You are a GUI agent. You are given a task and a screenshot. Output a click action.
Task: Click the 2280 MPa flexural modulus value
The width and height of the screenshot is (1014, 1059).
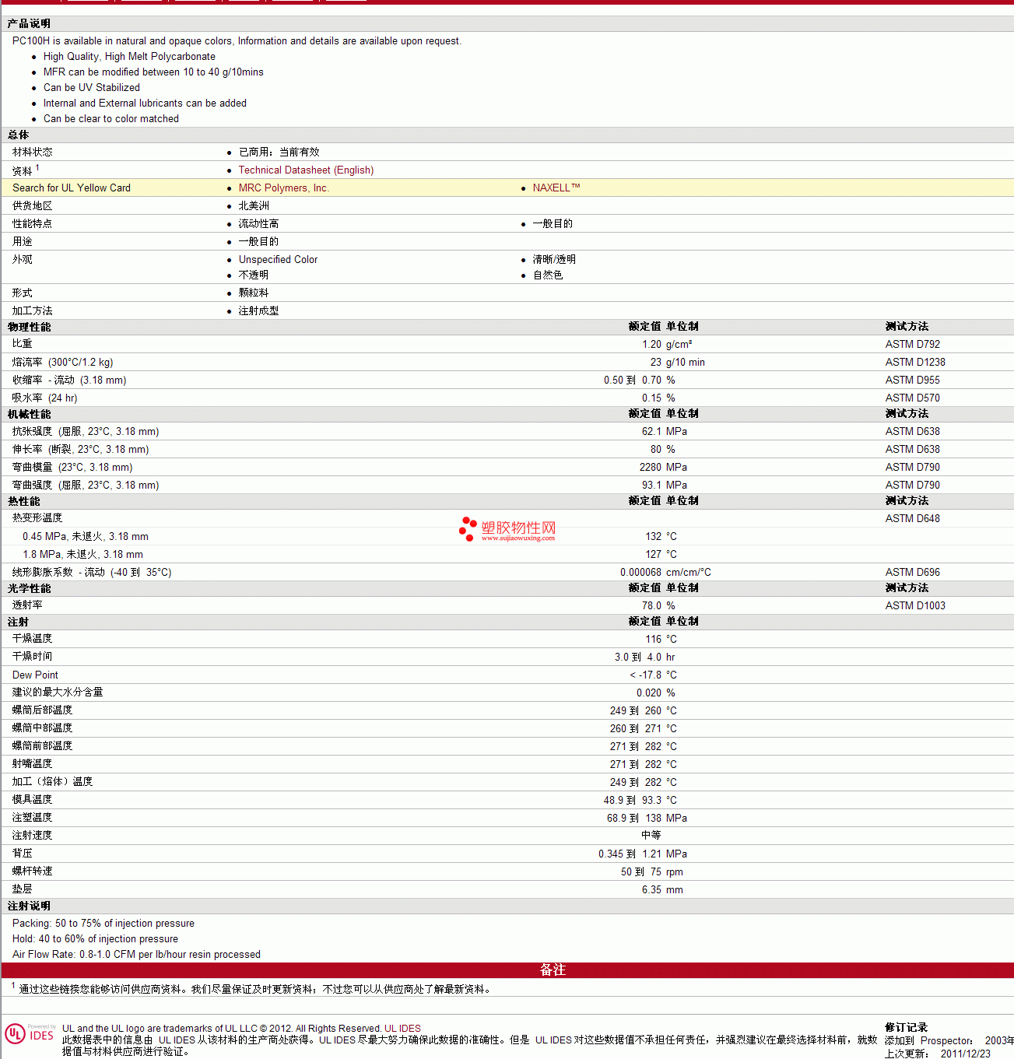click(x=663, y=467)
